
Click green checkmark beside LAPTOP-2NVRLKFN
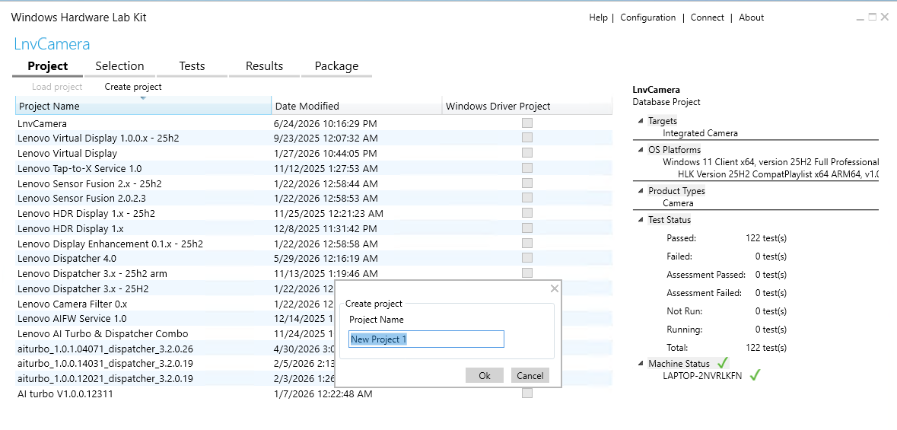coord(755,376)
